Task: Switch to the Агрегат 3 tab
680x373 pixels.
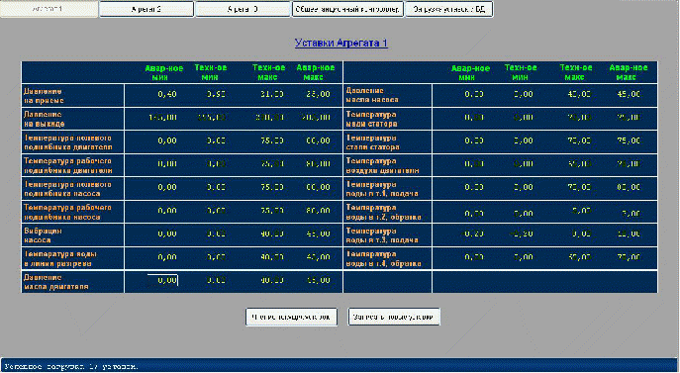Action: [x=243, y=9]
